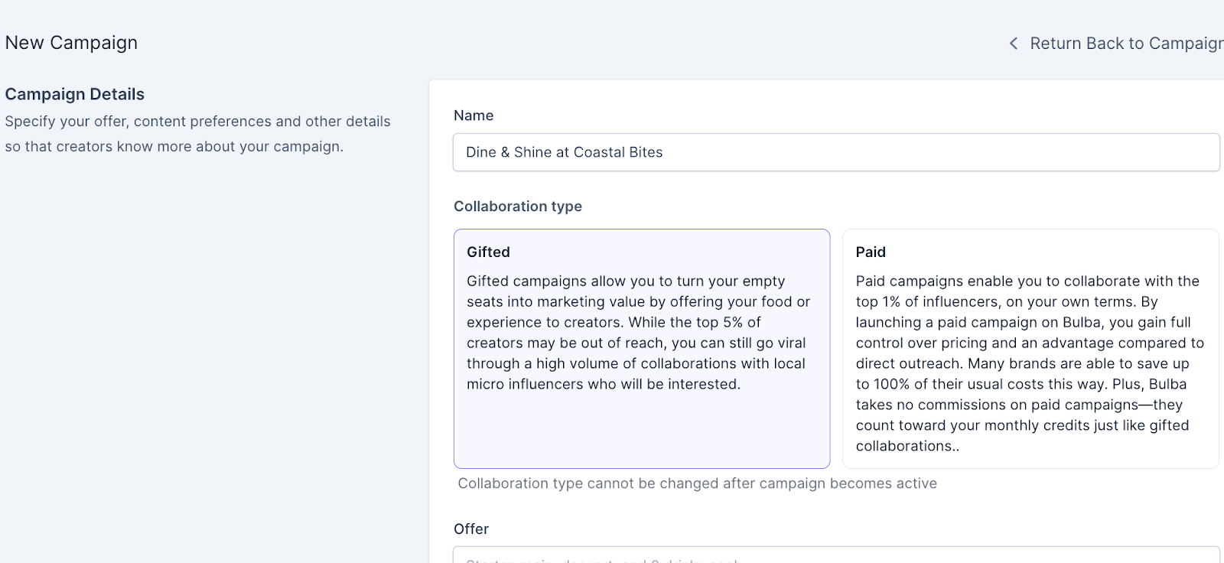This screenshot has height=563, width=1224.
Task: Click the 'Bulba takes no commissions' sentence
Action: pos(1025,405)
